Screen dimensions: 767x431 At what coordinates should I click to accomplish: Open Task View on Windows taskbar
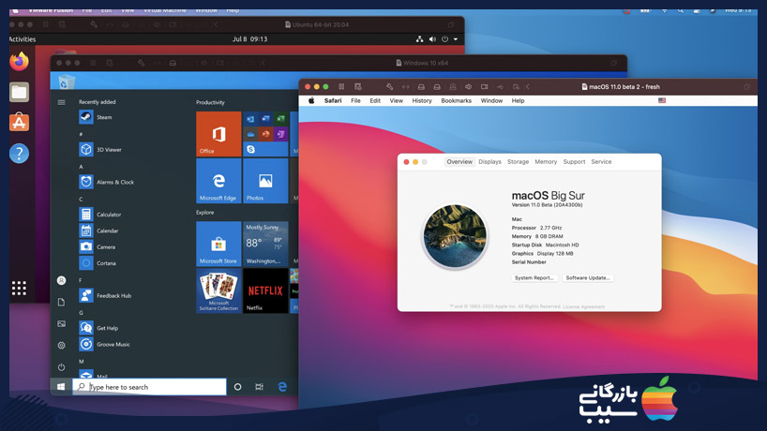tap(259, 387)
